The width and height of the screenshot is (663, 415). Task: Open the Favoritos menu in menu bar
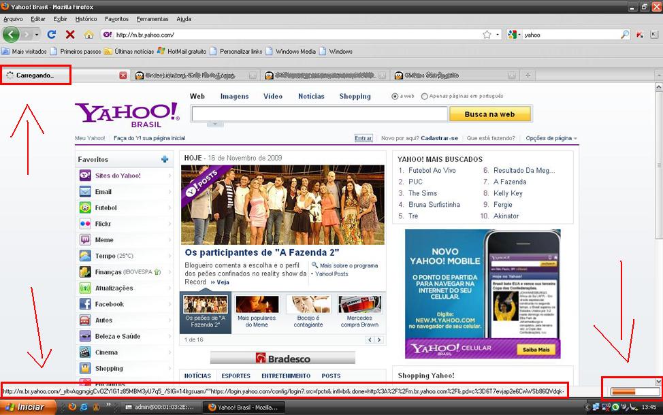[116, 19]
